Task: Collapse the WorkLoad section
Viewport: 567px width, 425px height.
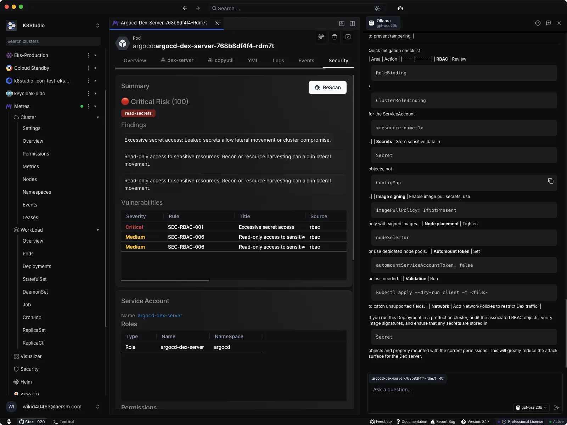Action: 98,230
